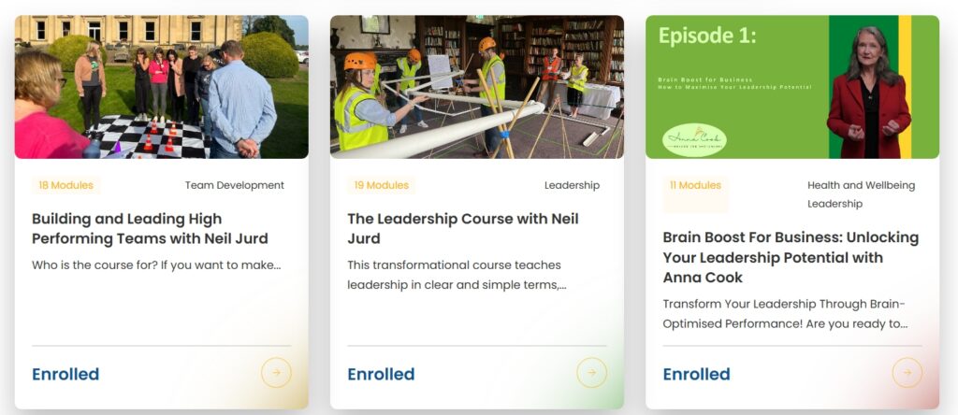
Task: Click Enrolled on the High Performing Teams card
Action: coord(65,374)
